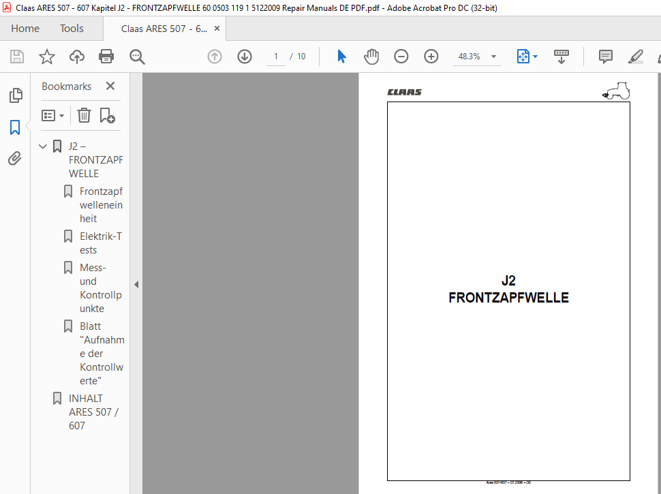Switch to the Home tab
This screenshot has width=661, height=494.
(x=25, y=28)
